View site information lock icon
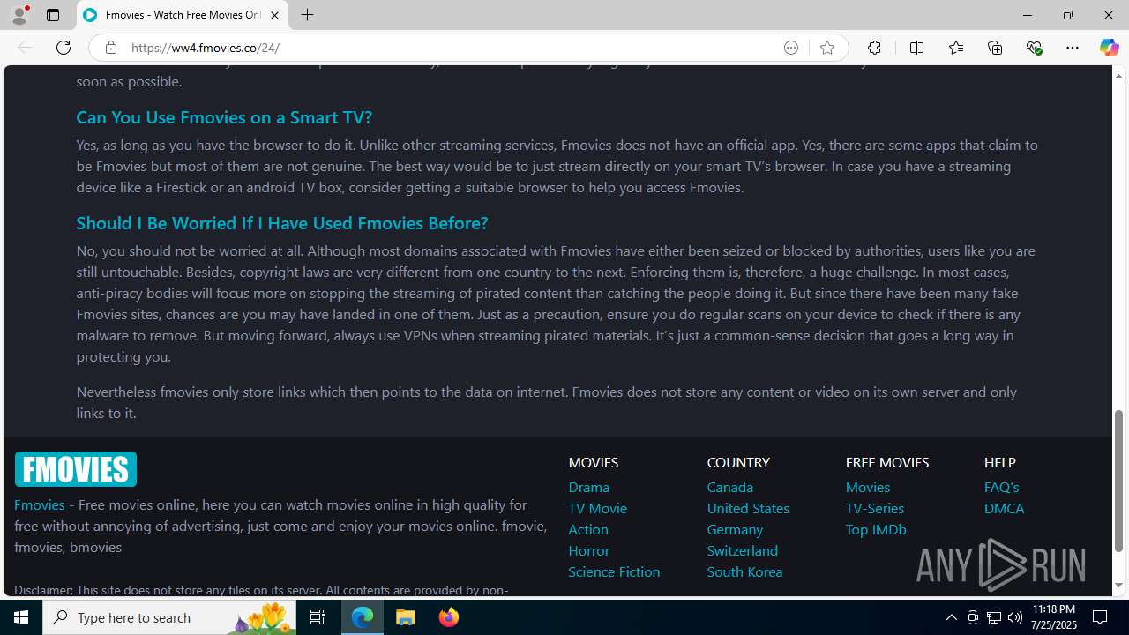 tap(110, 48)
